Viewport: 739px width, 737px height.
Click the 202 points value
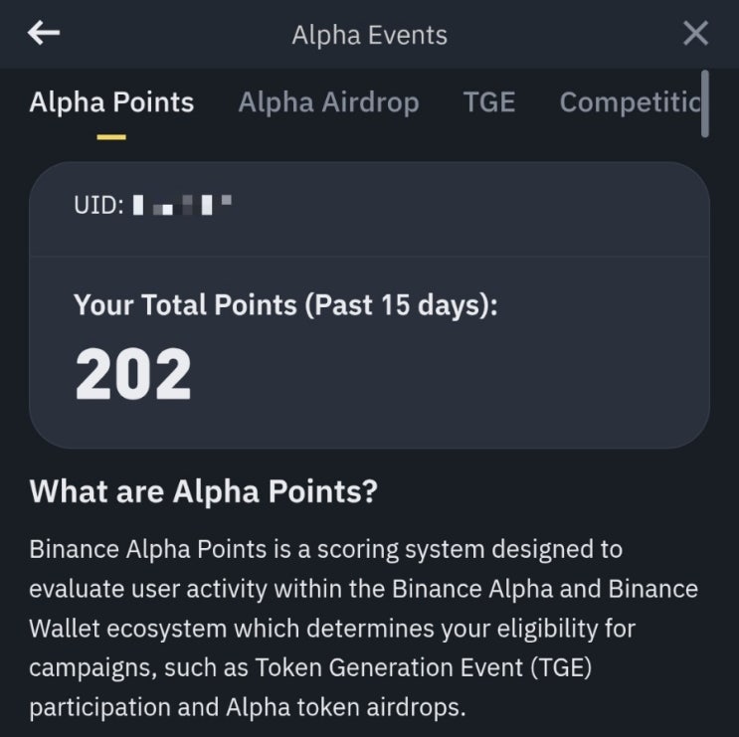(x=133, y=374)
